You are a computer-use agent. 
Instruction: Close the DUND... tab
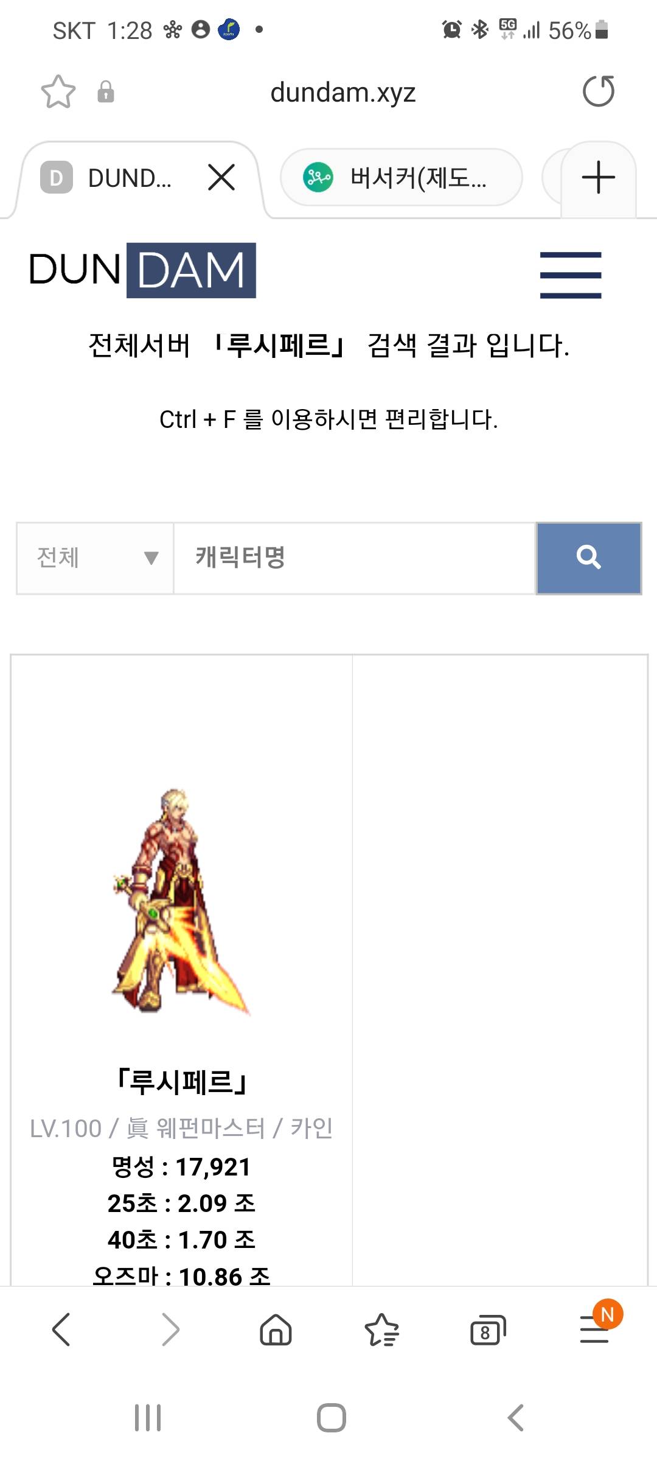tap(221, 178)
